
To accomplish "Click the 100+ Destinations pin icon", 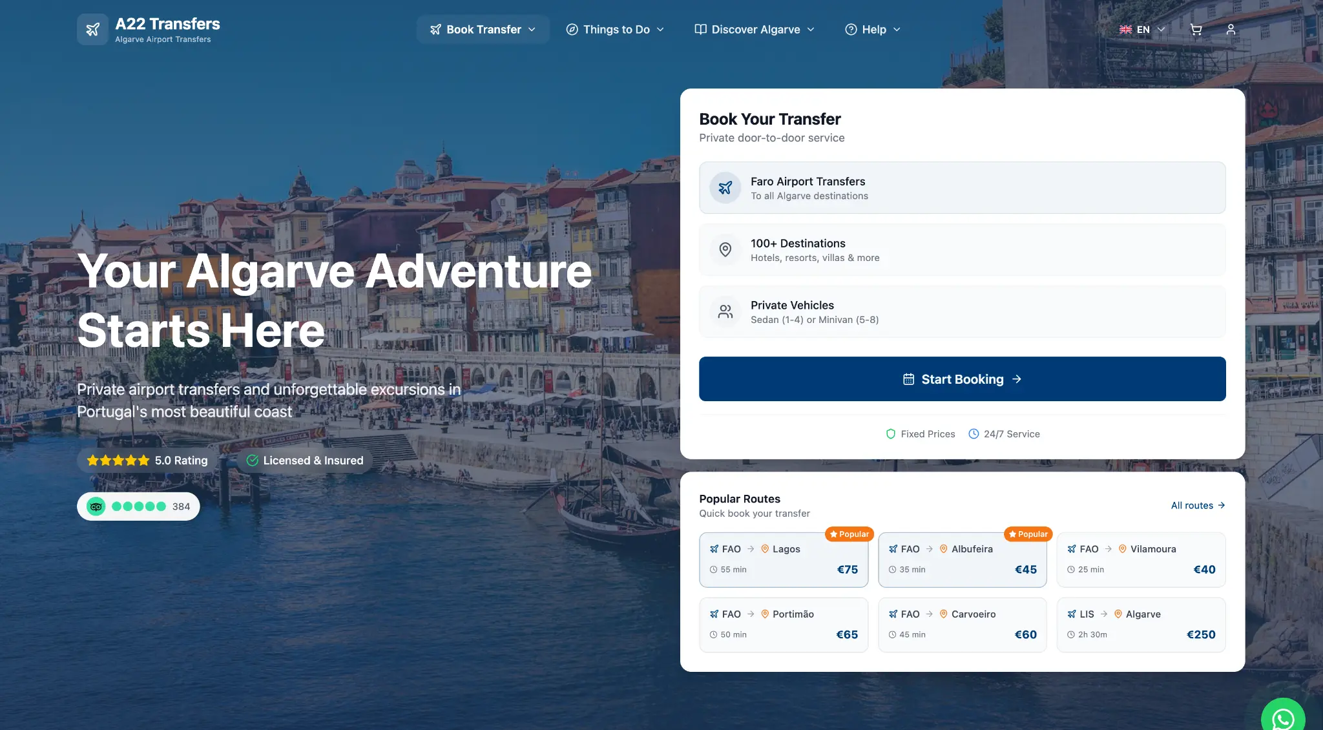I will point(725,250).
